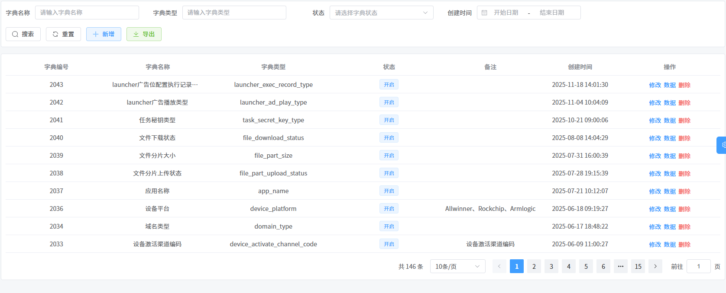Image resolution: width=726 pixels, height=293 pixels.
Task: Select page 3 in pagination
Action: (551, 266)
